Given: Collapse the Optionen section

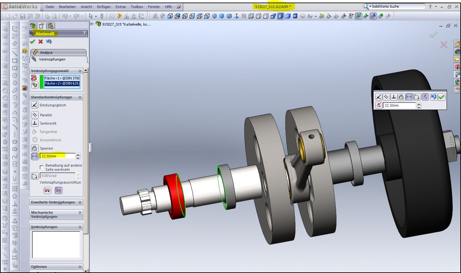Looking at the screenshot, I should tap(80, 267).
